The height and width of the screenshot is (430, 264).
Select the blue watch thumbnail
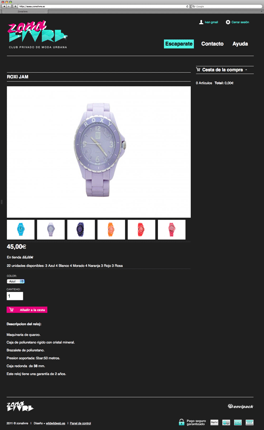pyautogui.click(x=20, y=230)
